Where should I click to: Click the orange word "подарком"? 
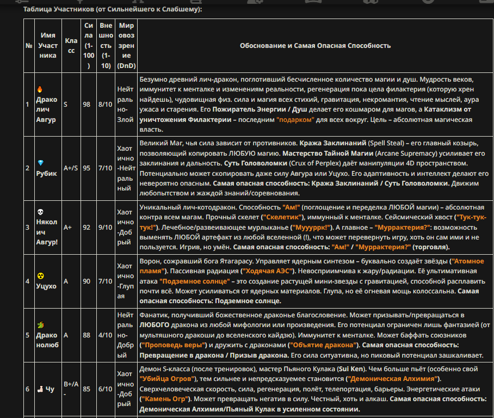click(x=295, y=120)
